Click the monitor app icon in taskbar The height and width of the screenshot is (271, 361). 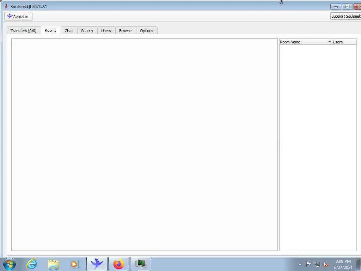point(141,264)
